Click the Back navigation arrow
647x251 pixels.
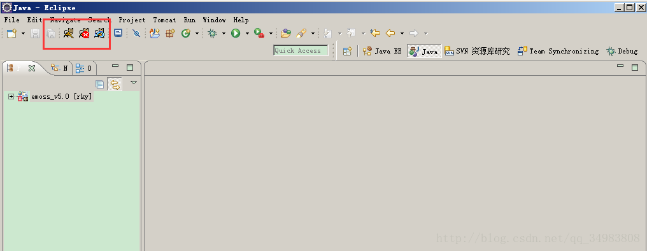(390, 33)
